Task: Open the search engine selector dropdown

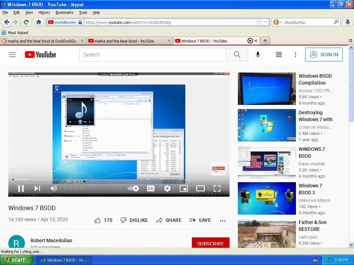Action: 278,22
